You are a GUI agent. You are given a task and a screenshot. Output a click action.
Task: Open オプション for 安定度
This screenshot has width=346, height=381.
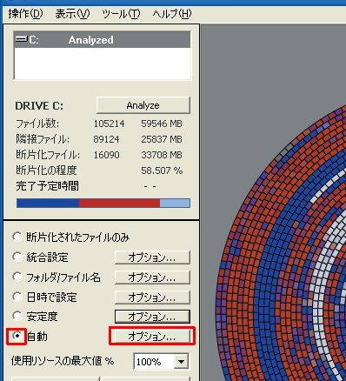pyautogui.click(x=152, y=317)
